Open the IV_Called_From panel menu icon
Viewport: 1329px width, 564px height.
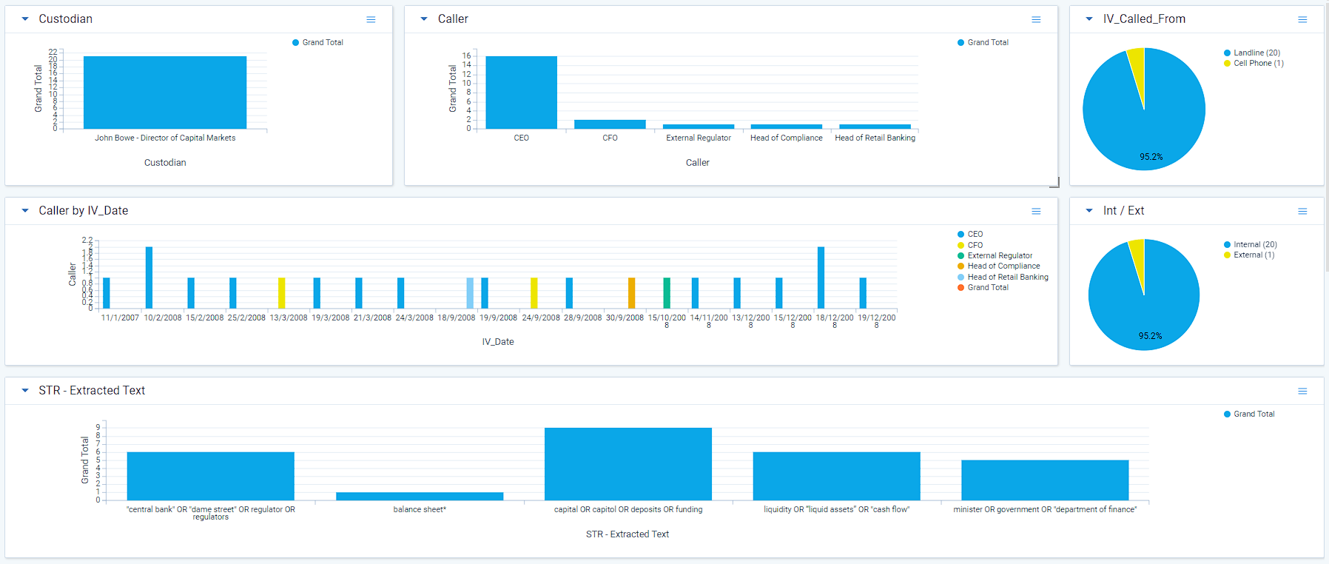coord(1302,20)
